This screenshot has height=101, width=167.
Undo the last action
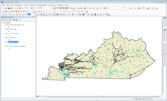[26, 8]
